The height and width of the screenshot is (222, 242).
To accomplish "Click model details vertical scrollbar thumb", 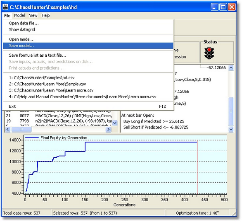I will coord(231,111).
